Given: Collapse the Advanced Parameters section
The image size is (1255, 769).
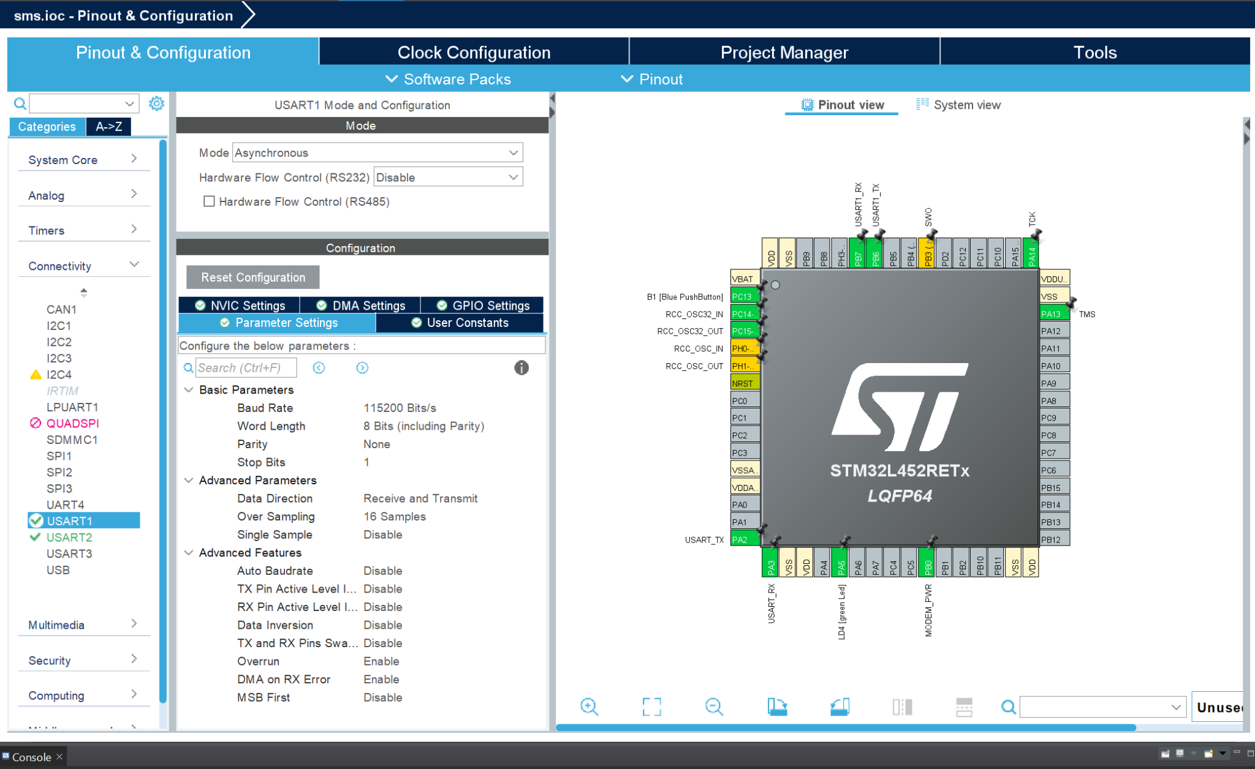Looking at the screenshot, I should pyautogui.click(x=189, y=481).
